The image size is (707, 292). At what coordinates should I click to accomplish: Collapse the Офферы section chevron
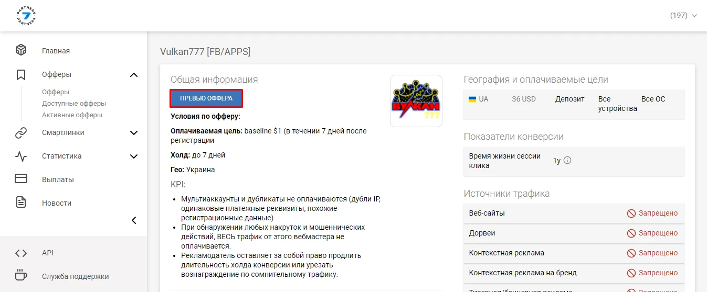pos(134,75)
